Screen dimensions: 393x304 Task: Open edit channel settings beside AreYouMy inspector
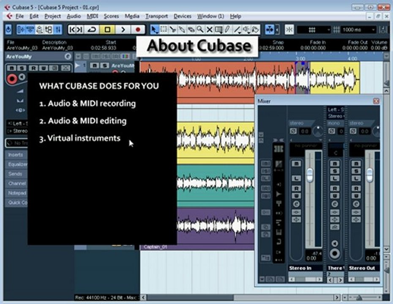pyautogui.click(x=68, y=57)
